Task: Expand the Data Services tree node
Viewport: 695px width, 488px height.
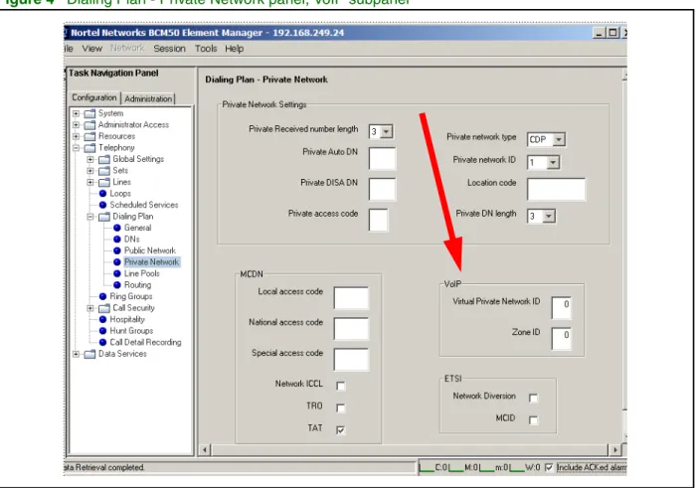Action: point(76,354)
